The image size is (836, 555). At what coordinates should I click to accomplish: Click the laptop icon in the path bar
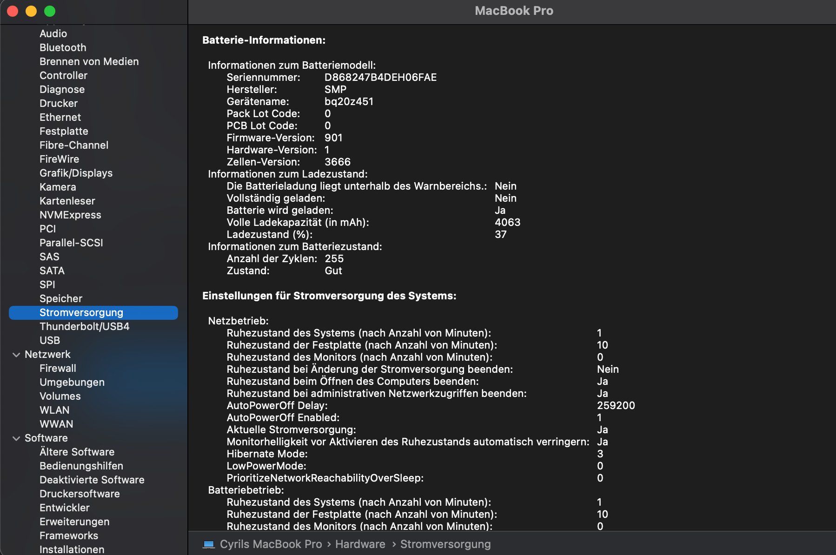point(209,544)
